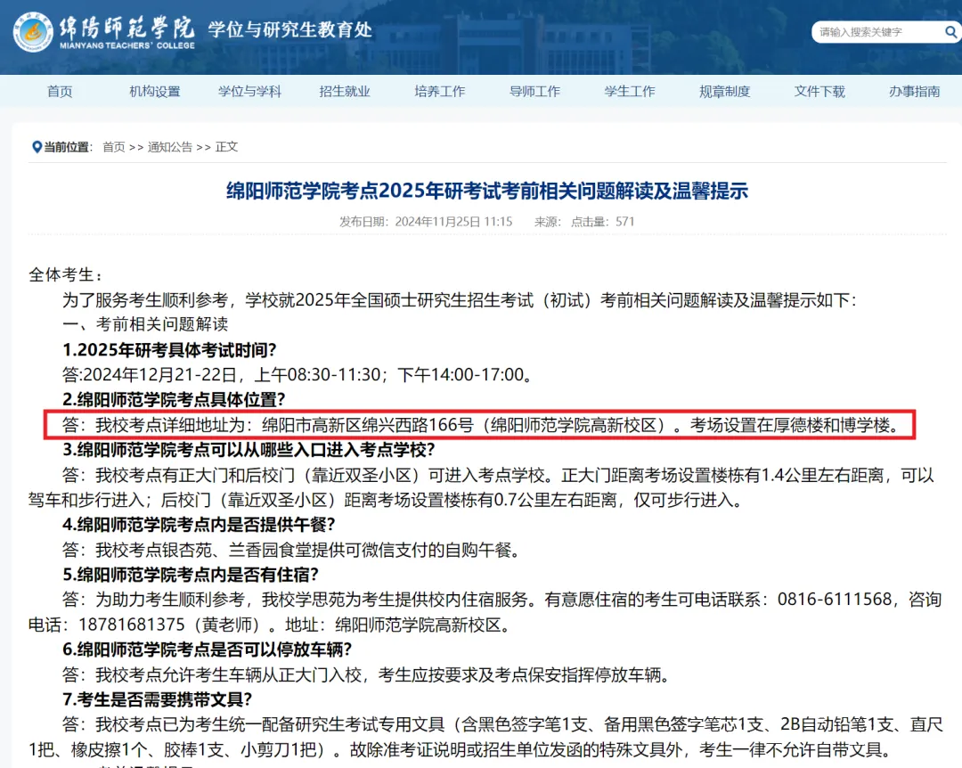The width and height of the screenshot is (962, 768).
Task: Click the 首页 breadcrumb link
Action: click(x=113, y=147)
